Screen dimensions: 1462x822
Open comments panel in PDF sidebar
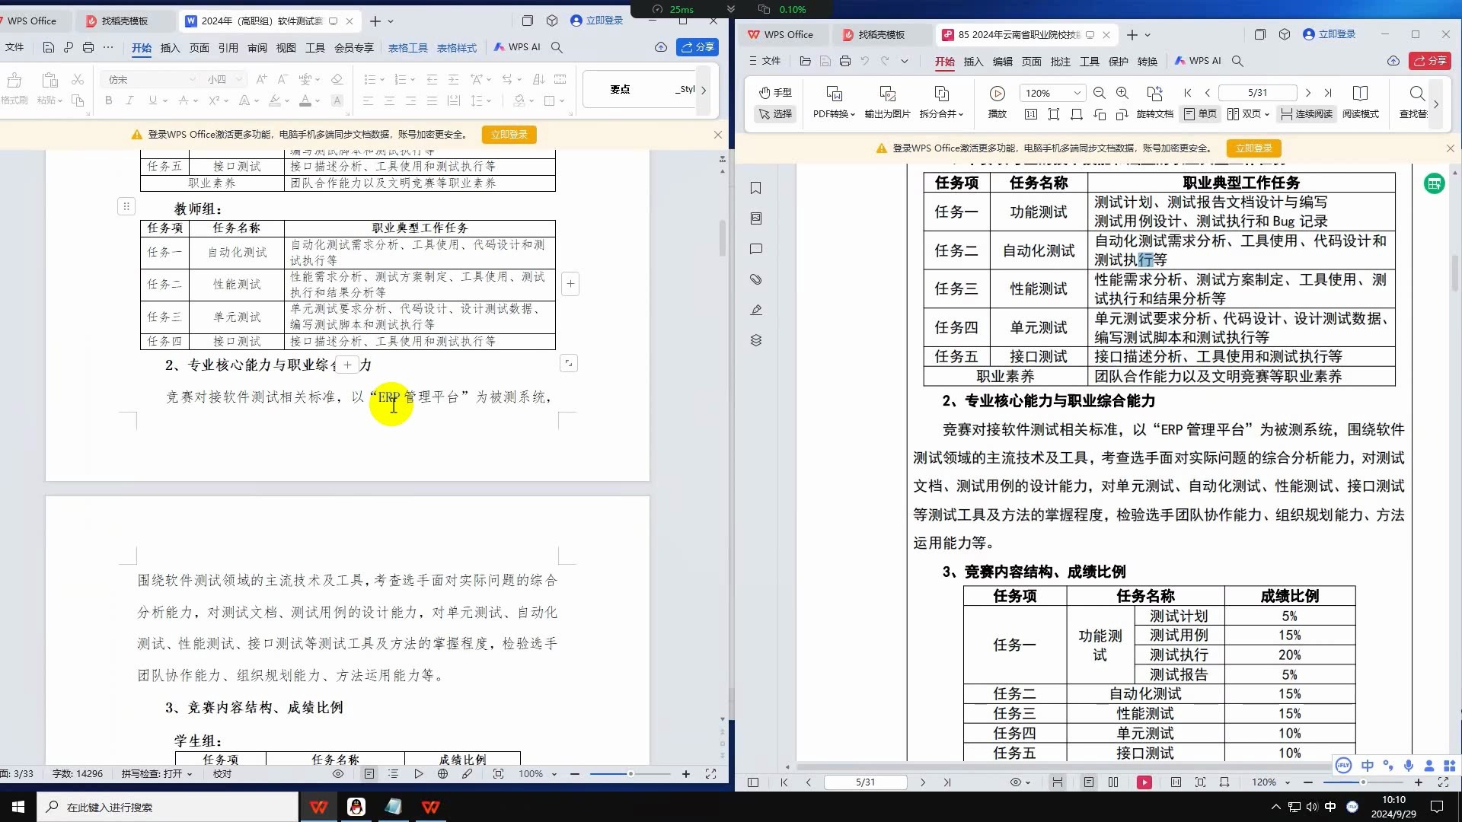click(755, 249)
